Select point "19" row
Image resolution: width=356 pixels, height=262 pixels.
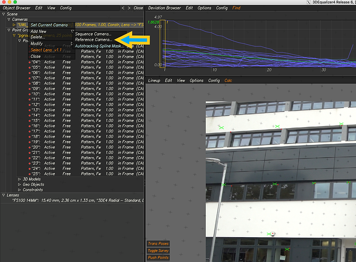tap(87, 142)
